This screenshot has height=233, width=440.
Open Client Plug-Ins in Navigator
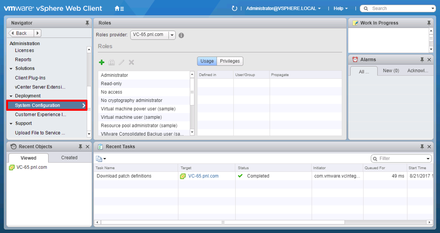tap(30, 78)
